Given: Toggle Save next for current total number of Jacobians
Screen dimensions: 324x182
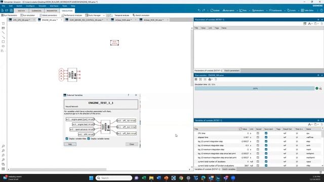Looking at the screenshot, I should pyautogui.click(x=266, y=162).
